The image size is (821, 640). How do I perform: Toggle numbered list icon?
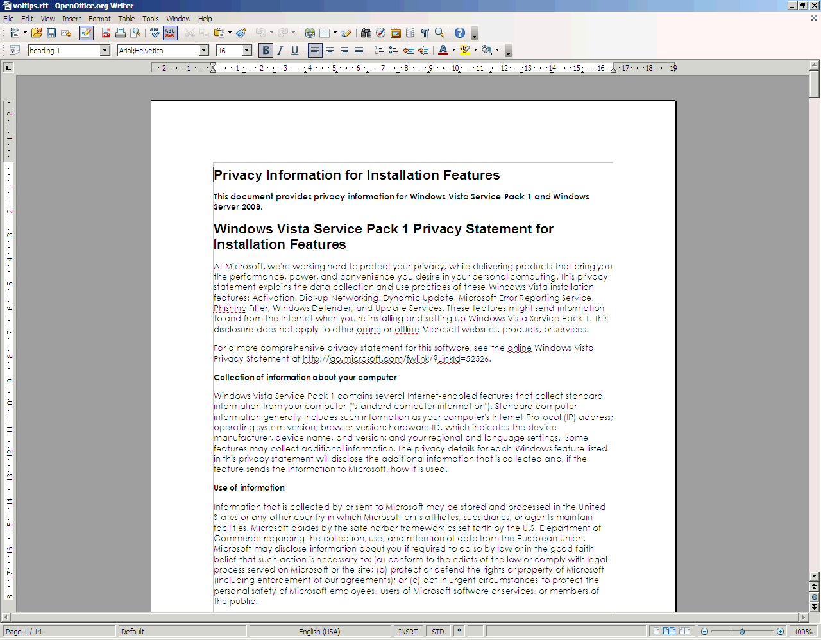(x=379, y=50)
